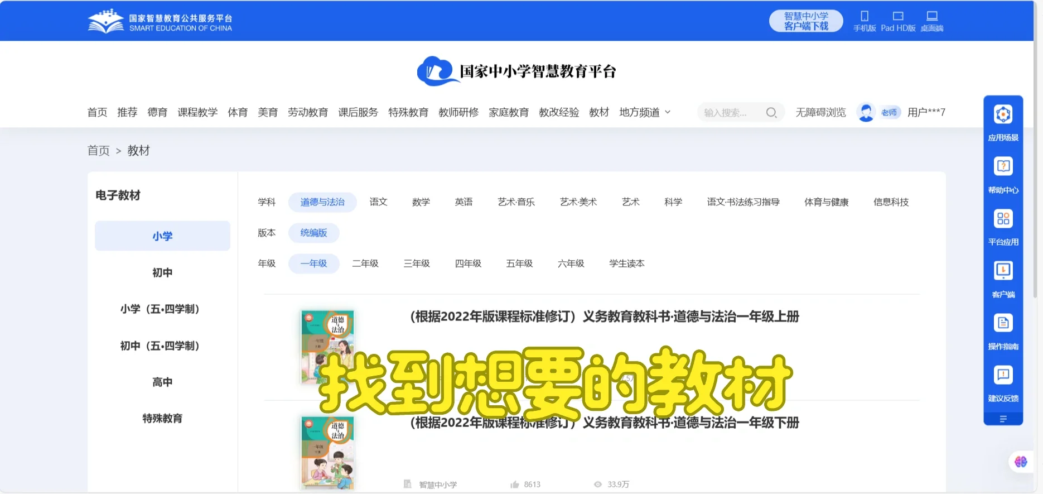Choose the 二年级 grade filter

[x=365, y=263]
